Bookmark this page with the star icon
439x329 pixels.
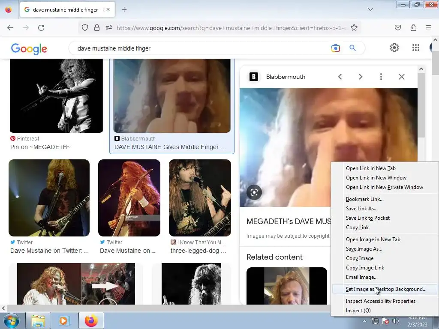[354, 28]
